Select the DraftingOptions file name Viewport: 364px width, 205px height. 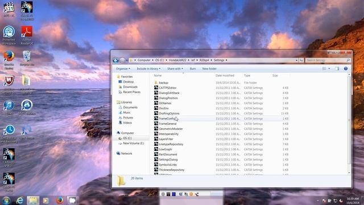[169, 113]
